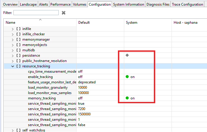The image size is (207, 132).
Task: Open the Alerts tab
Action: point(43,4)
